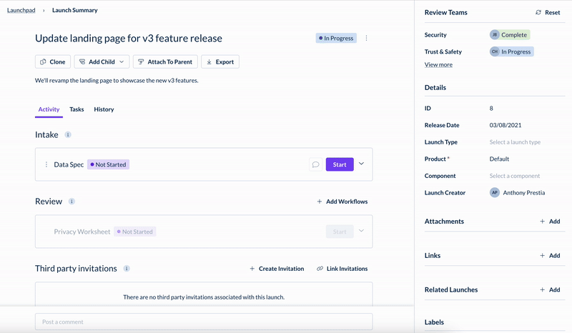
Task: Expand the Data Spec row chevron
Action: [361, 164]
